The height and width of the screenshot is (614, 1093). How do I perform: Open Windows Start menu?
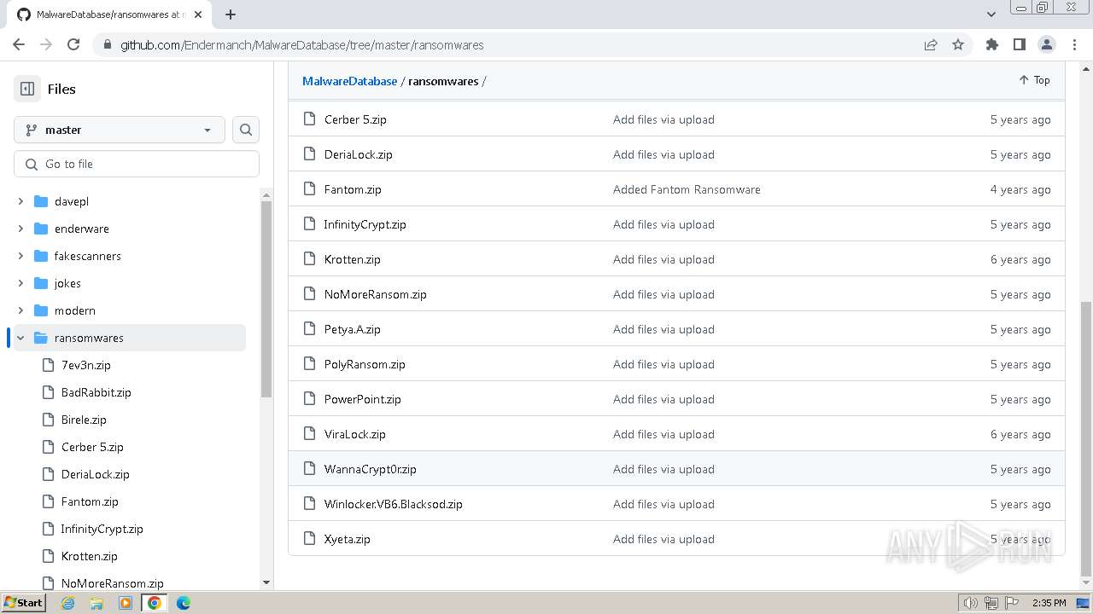pos(24,603)
